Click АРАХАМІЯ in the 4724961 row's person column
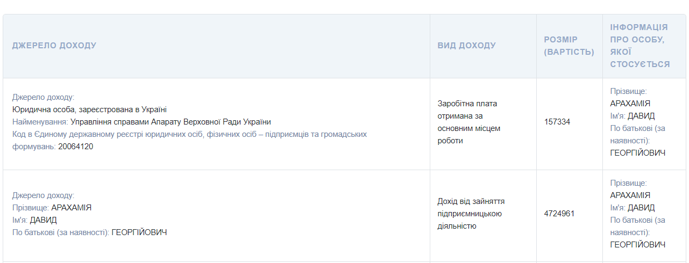 pos(630,195)
